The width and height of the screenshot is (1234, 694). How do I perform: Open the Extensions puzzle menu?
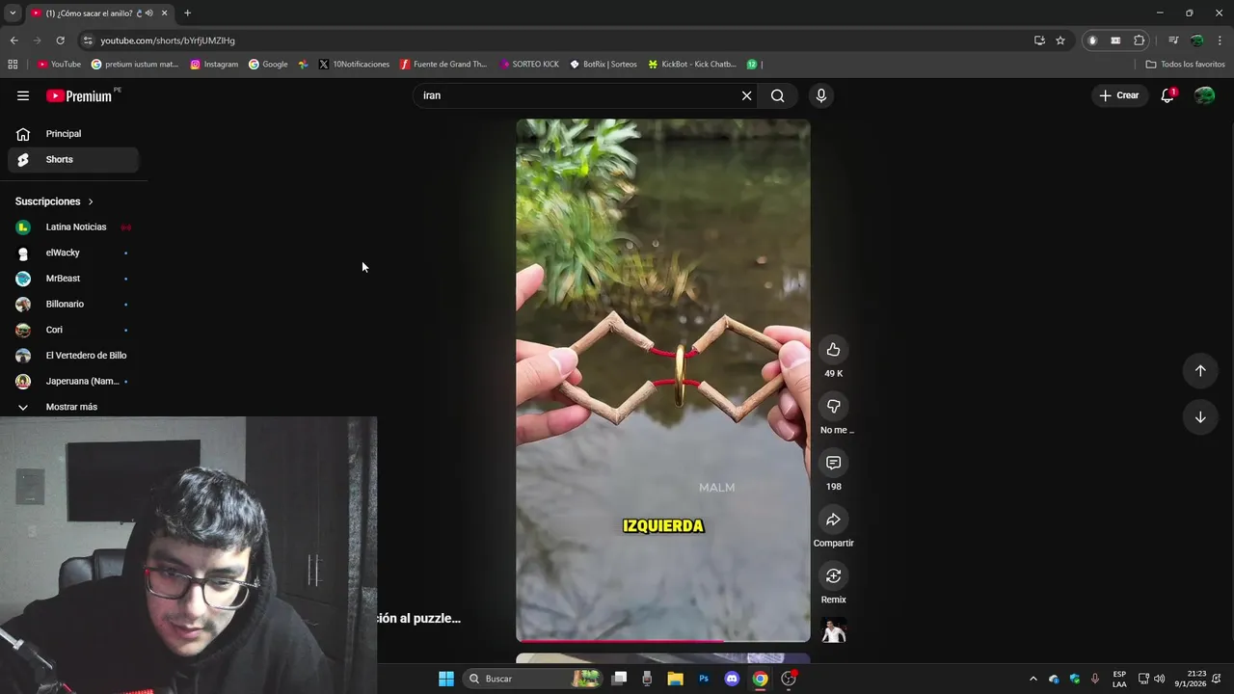[1140, 40]
